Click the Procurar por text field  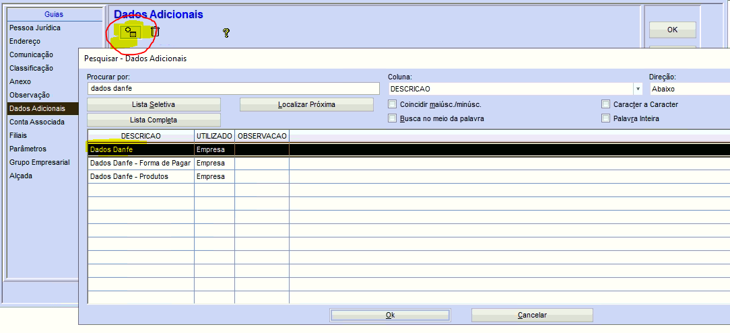pos(233,89)
